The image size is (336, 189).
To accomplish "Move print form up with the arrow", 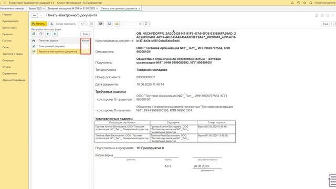I will tap(48, 34).
